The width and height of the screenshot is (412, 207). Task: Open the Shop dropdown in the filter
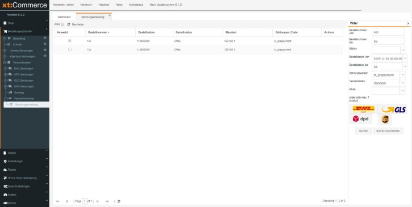pos(403,91)
